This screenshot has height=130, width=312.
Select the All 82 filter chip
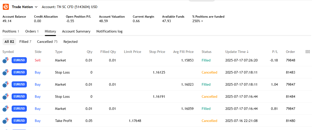pos(9,42)
